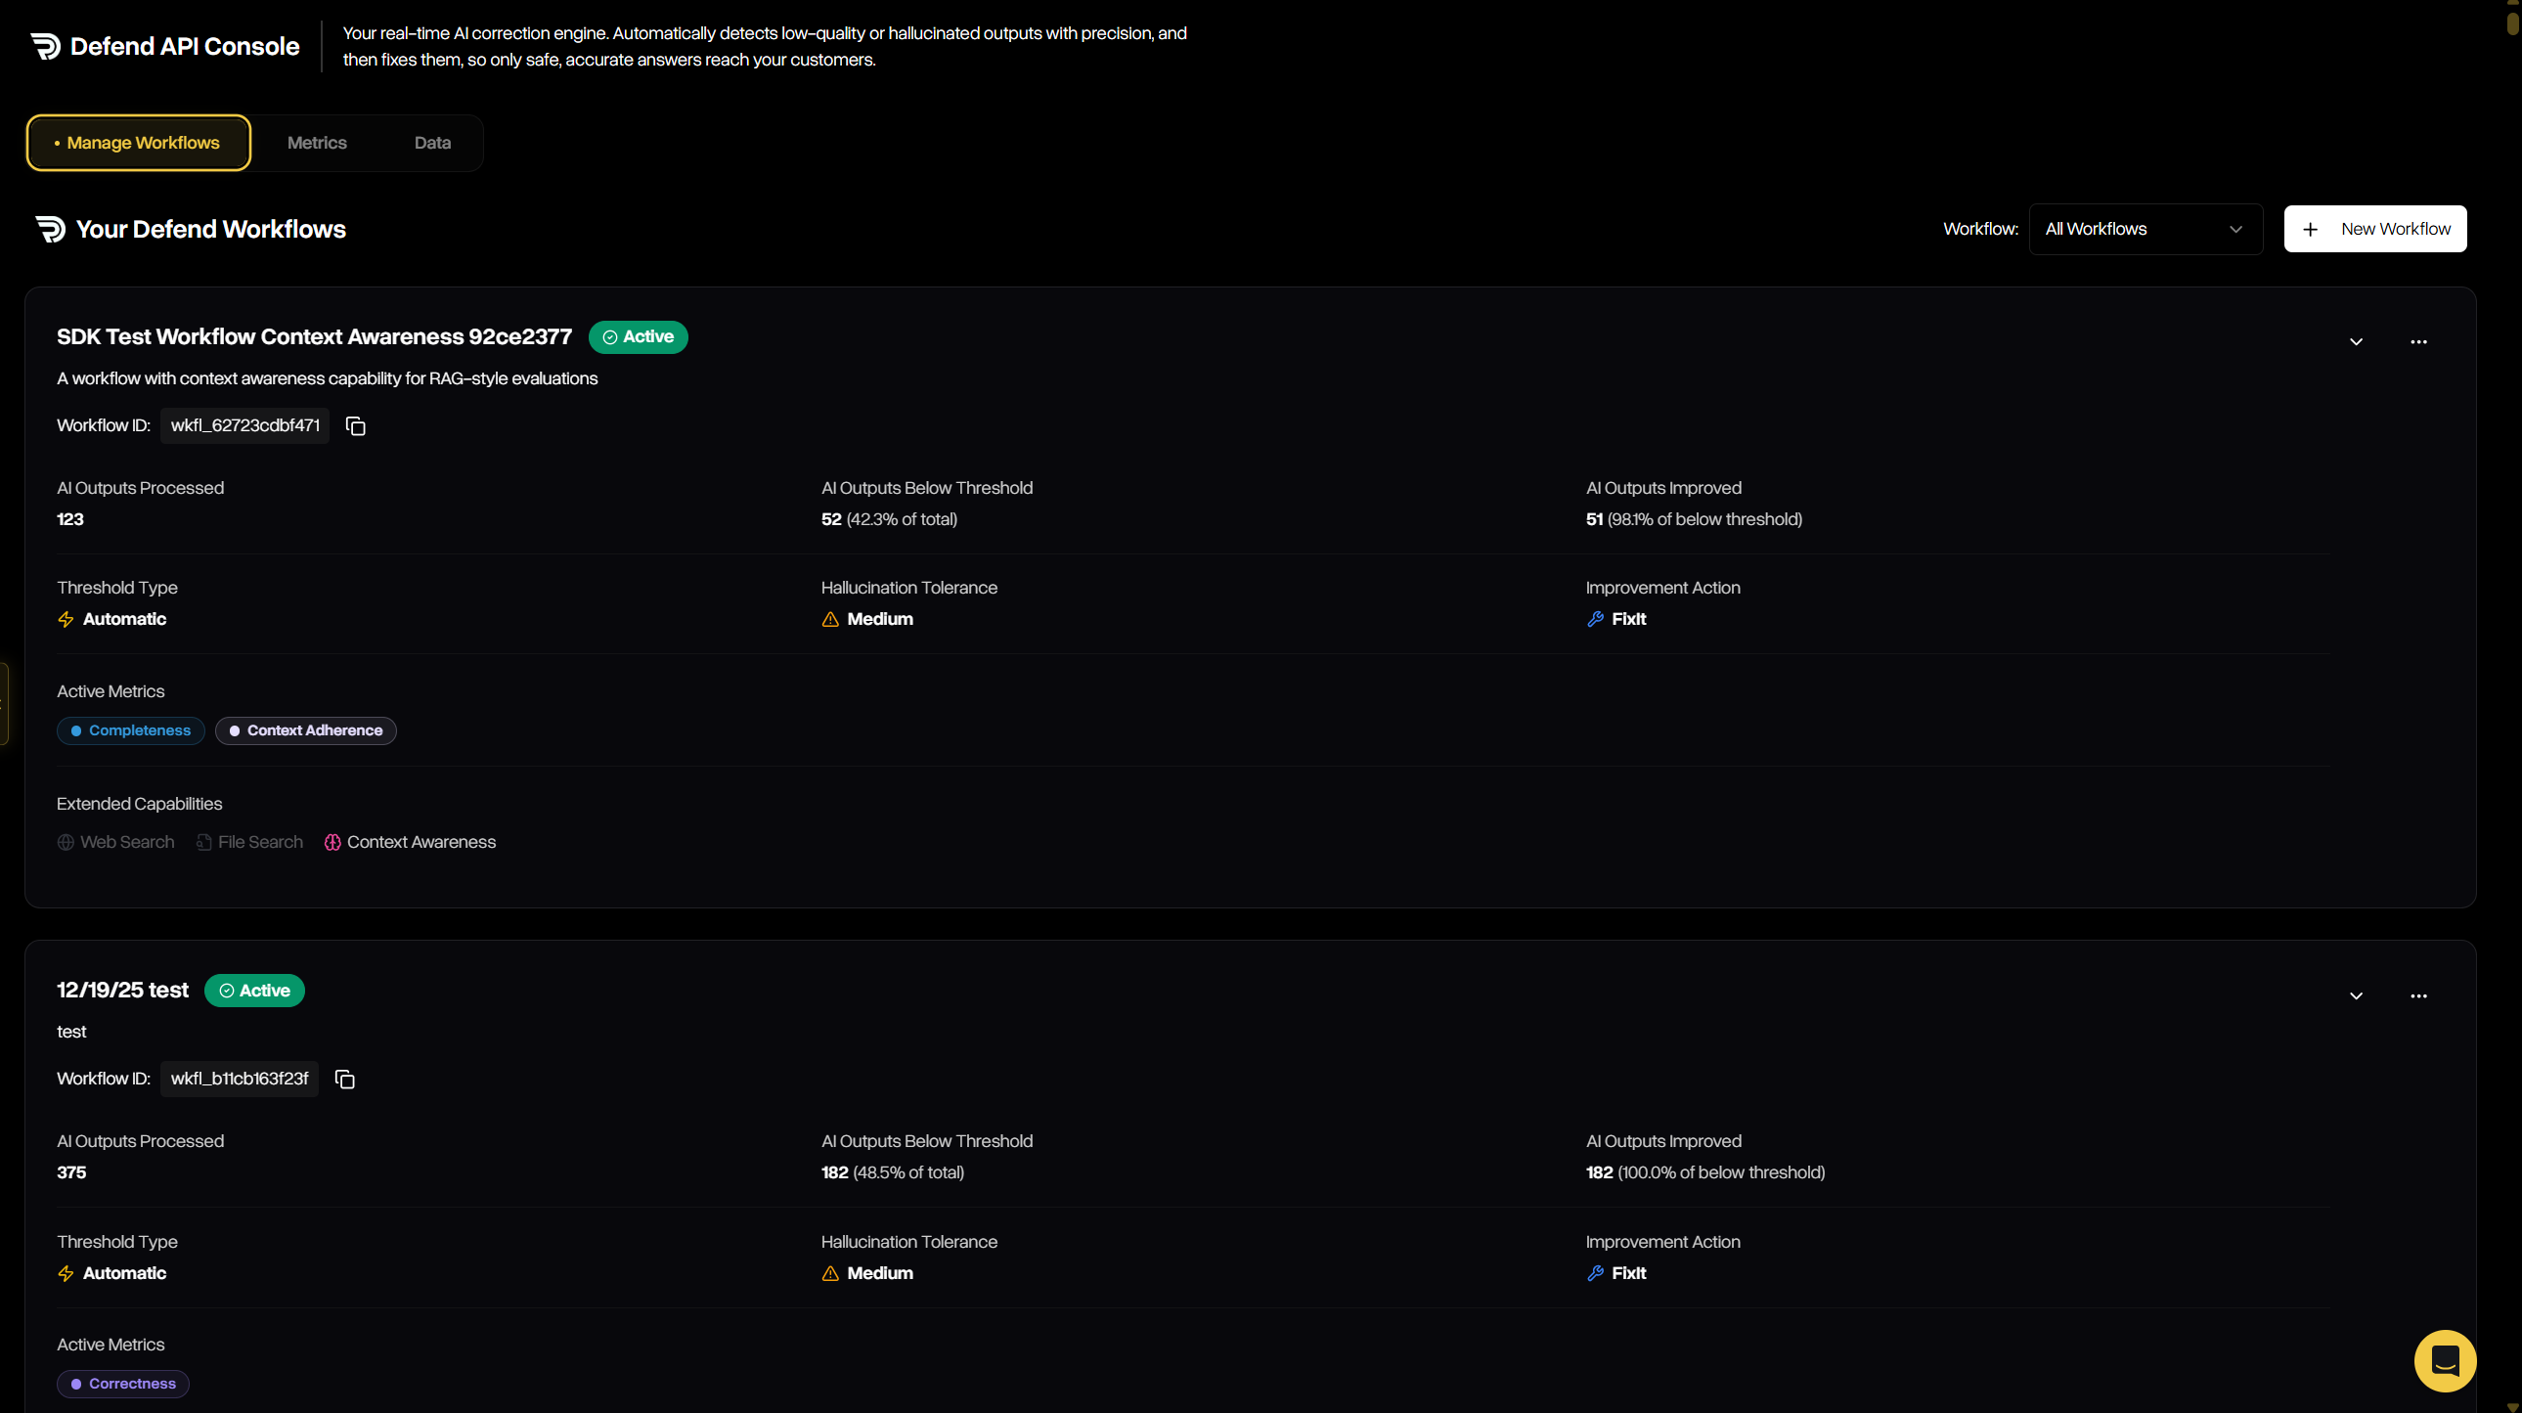2522x1413 pixels.
Task: Select the Web Search capability icon
Action: tap(66, 841)
